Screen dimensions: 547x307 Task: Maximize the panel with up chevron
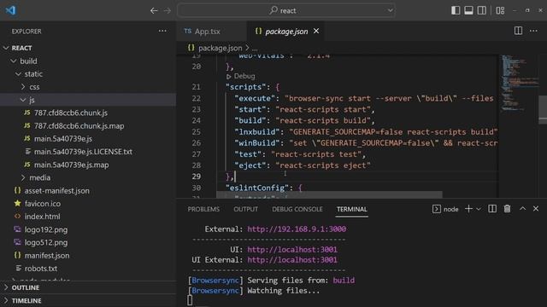point(522,209)
